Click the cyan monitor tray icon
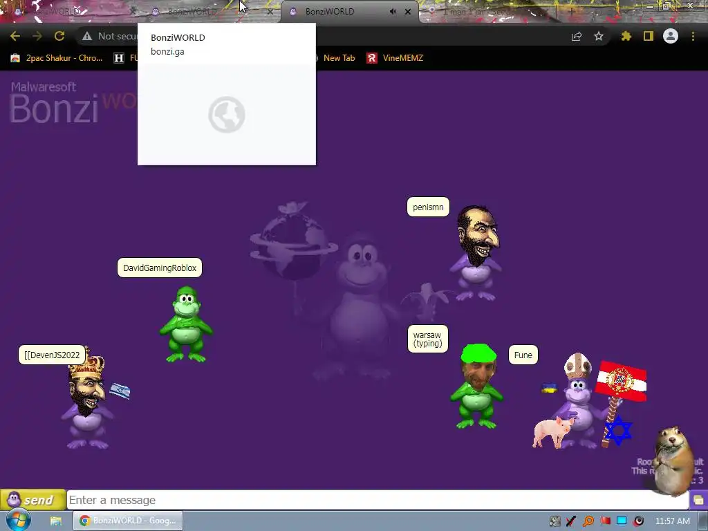Image resolution: width=708 pixels, height=531 pixels. click(622, 521)
